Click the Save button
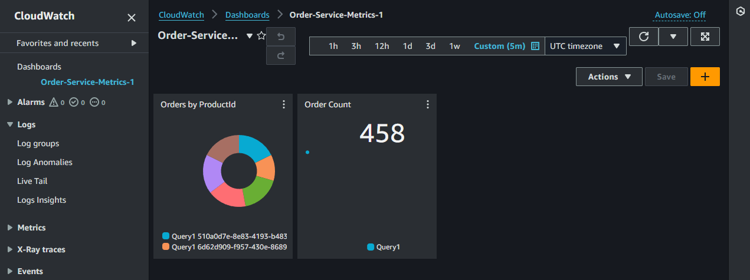750x280 pixels. click(x=666, y=77)
